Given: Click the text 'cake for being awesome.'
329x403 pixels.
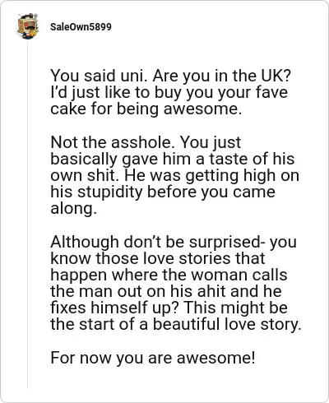Looking at the screenshot, I should tap(146, 109).
